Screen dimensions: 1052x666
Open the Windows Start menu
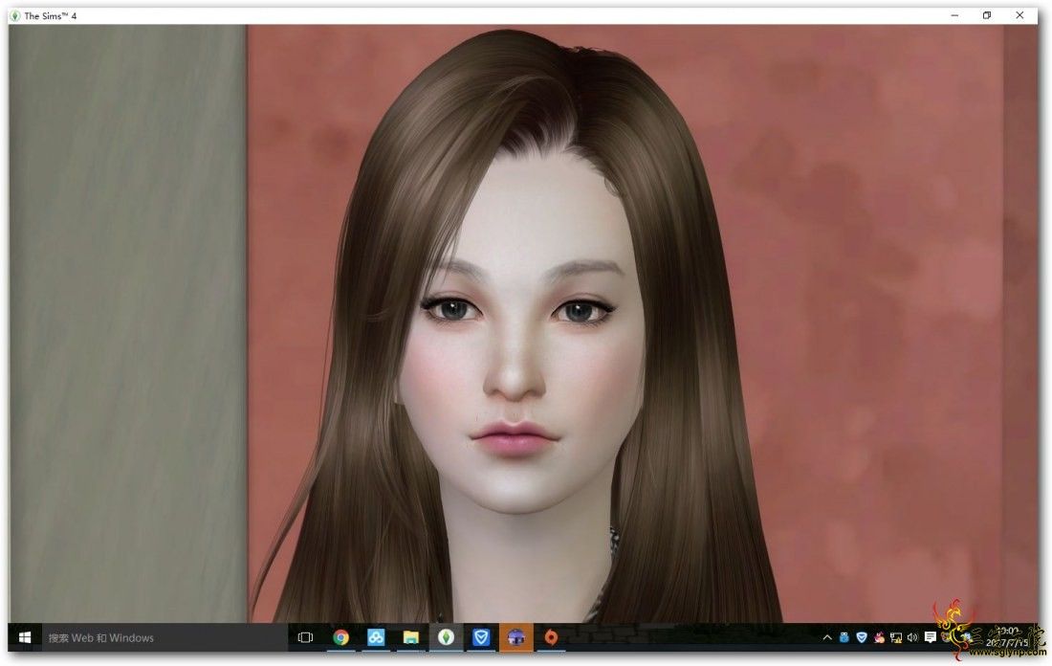coord(25,637)
